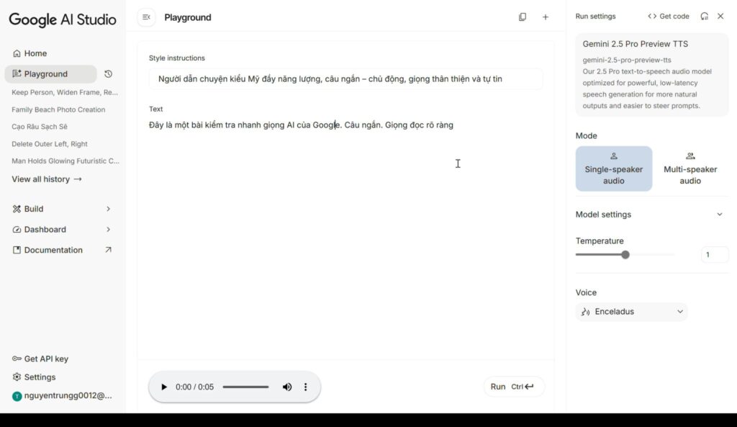Adjust the Temperature slider
The height and width of the screenshot is (427, 737).
pos(625,254)
